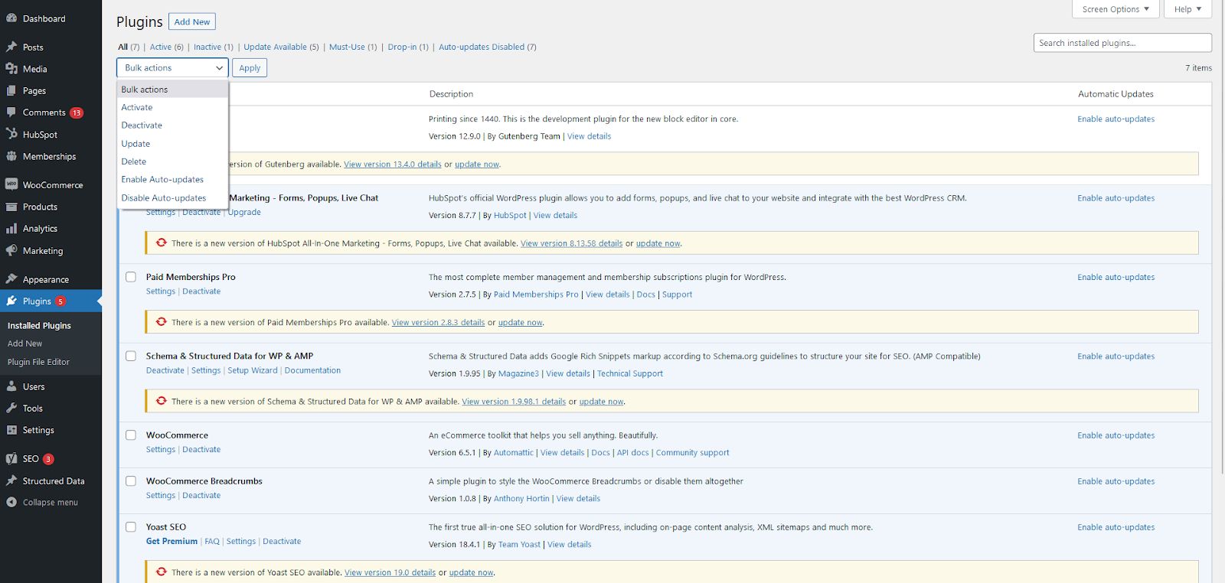Click the Plugins plug icon

pos(11,301)
